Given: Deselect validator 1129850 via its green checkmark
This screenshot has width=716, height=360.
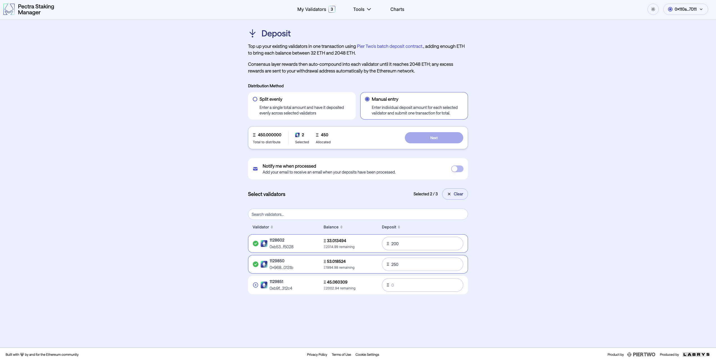Looking at the screenshot, I should (255, 264).
